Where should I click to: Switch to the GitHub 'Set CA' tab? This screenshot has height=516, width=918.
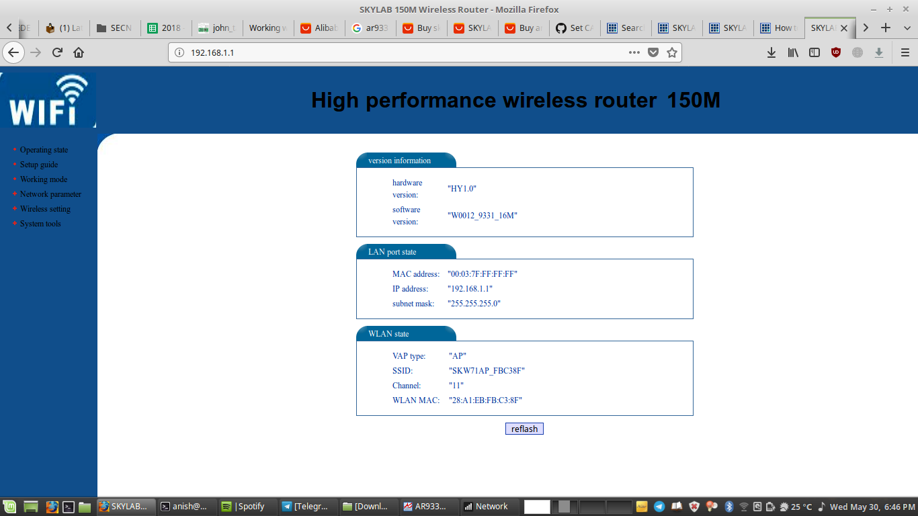575,28
